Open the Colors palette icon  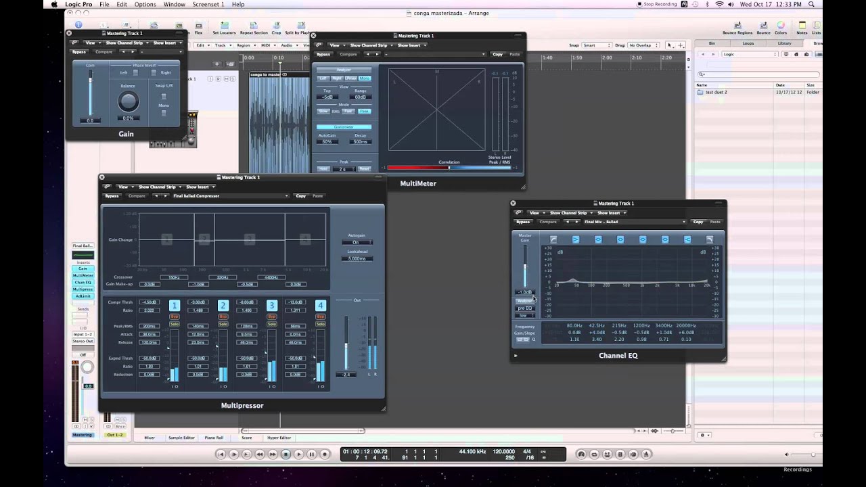coord(781,26)
